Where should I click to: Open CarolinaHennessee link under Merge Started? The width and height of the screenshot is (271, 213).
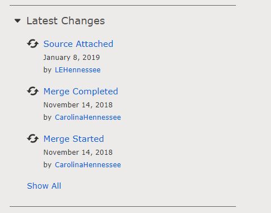coord(88,165)
